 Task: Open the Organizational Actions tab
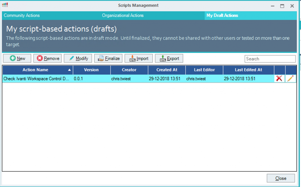[x=123, y=15]
